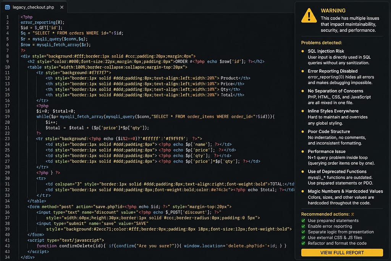The height and width of the screenshot is (261, 391).
Task: Click value="SAVE" on the submit input
Action: pyautogui.click(x=133, y=223)
